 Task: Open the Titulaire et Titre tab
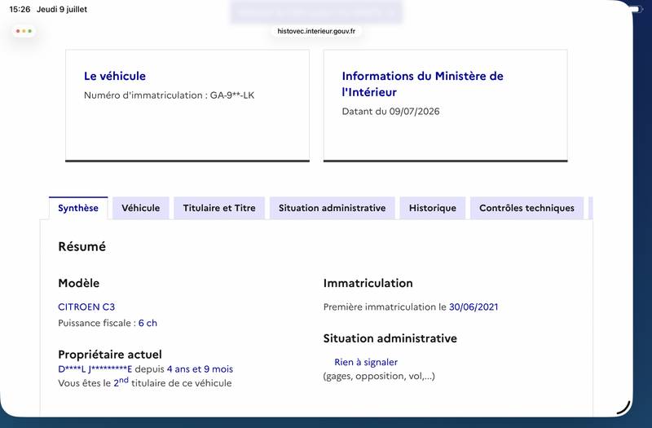[219, 208]
